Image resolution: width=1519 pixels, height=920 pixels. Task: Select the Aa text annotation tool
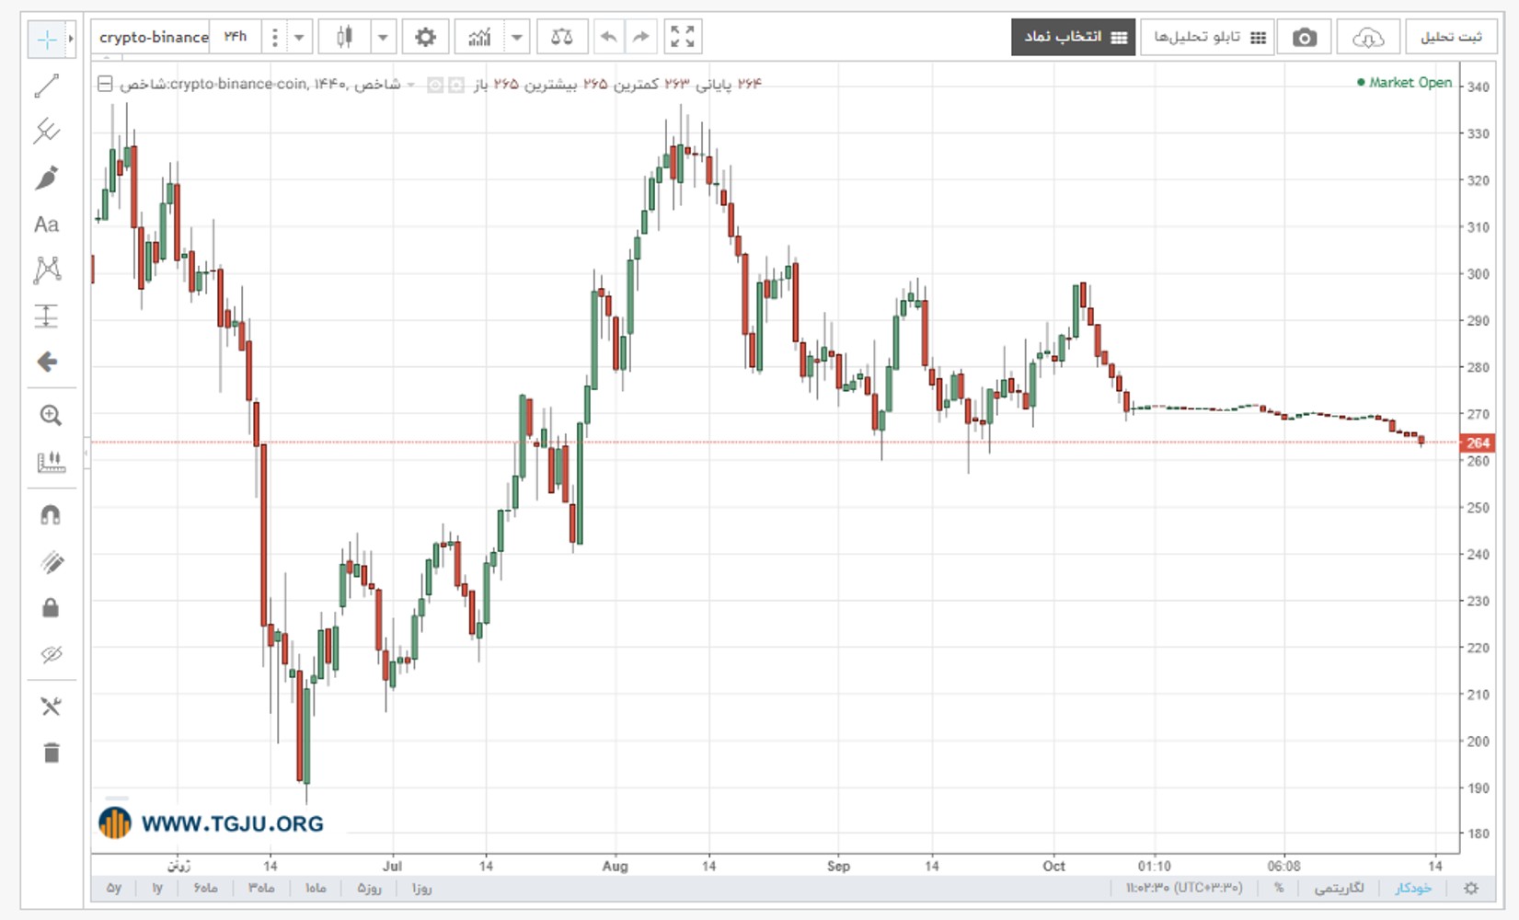47,224
